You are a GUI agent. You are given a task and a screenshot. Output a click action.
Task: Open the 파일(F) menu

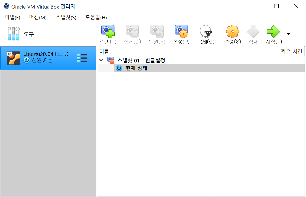click(x=12, y=17)
